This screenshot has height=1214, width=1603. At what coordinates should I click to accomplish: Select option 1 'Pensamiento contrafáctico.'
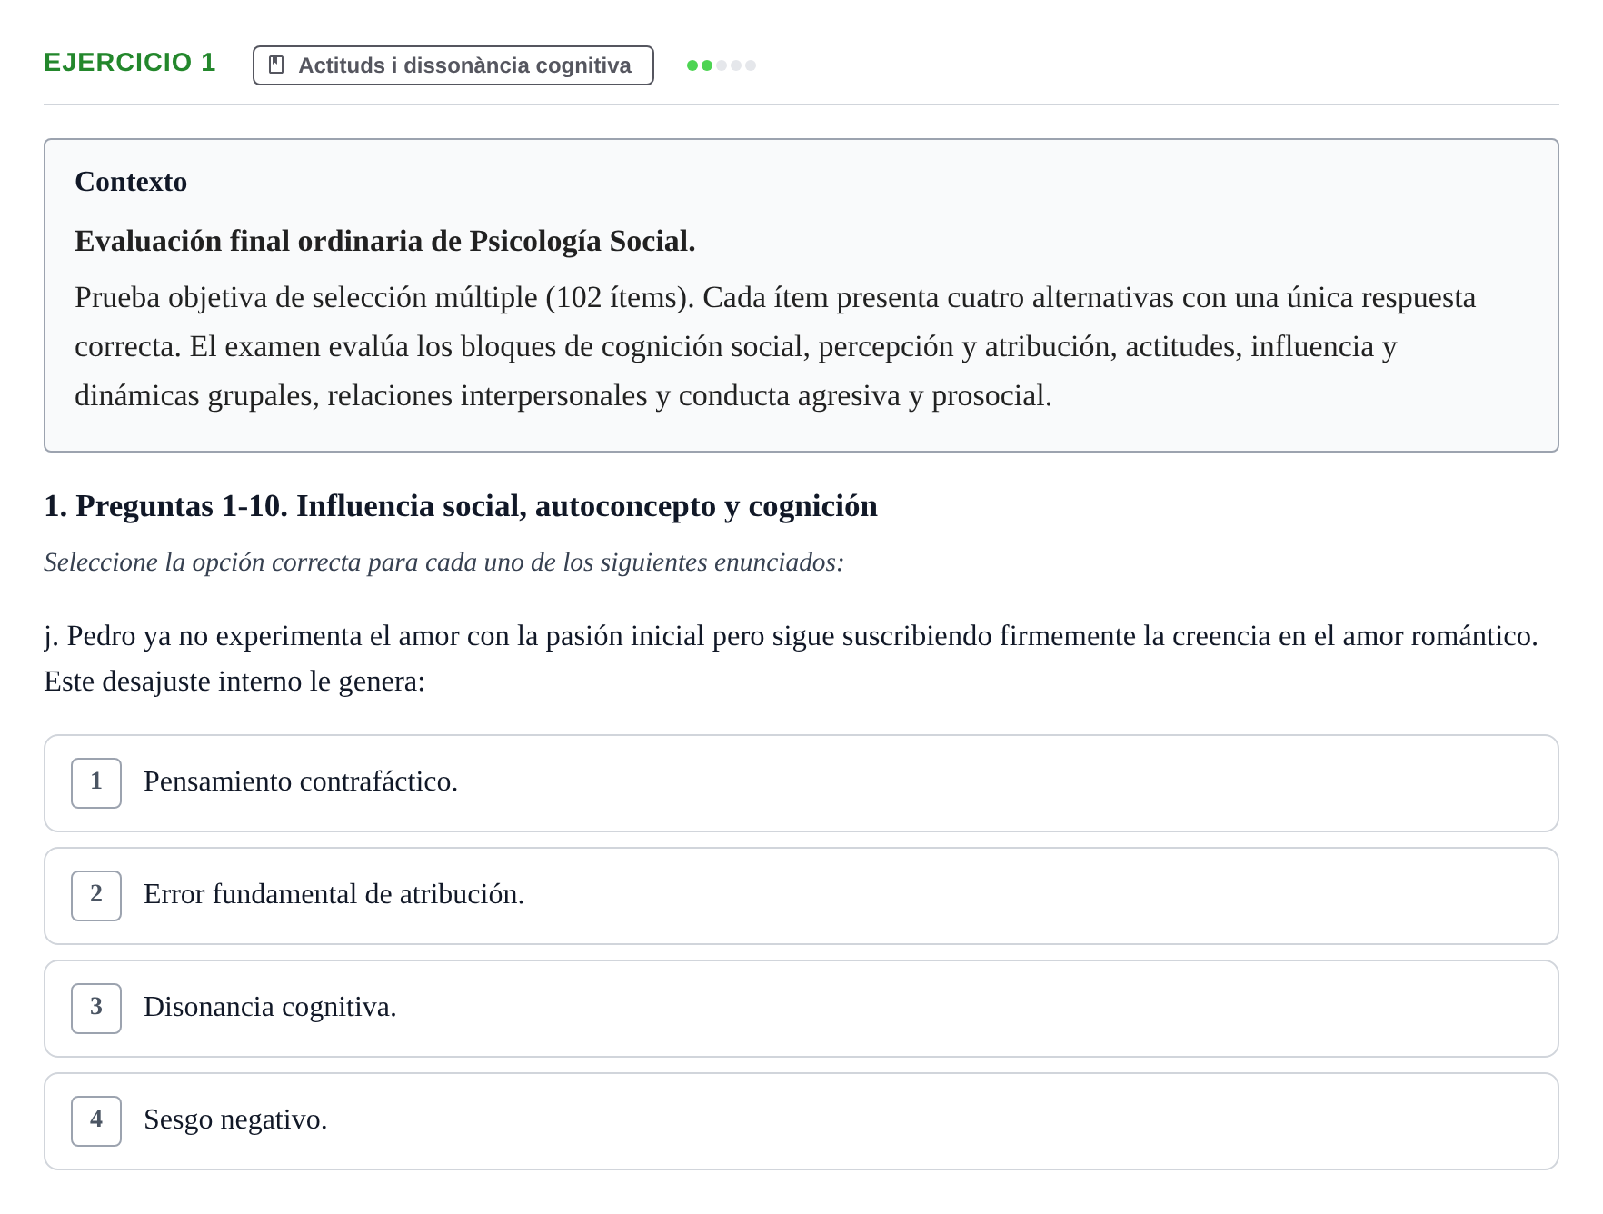[801, 783]
